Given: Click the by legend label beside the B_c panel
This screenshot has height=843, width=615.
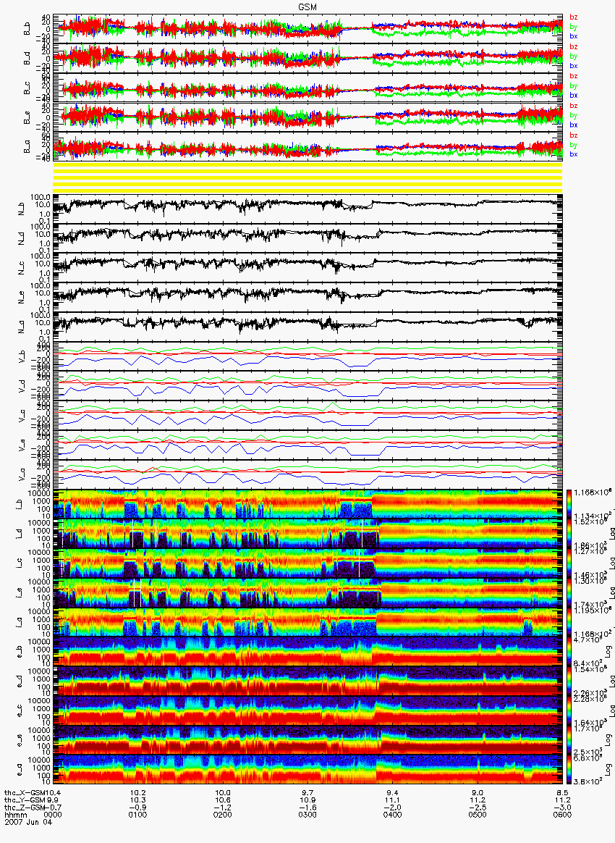Looking at the screenshot, I should 573,85.
